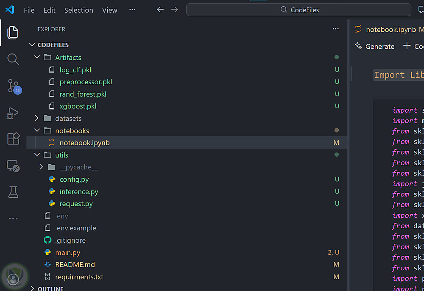Expand the datasets folder
Viewport: 424px width, 291px height.
pyautogui.click(x=37, y=119)
